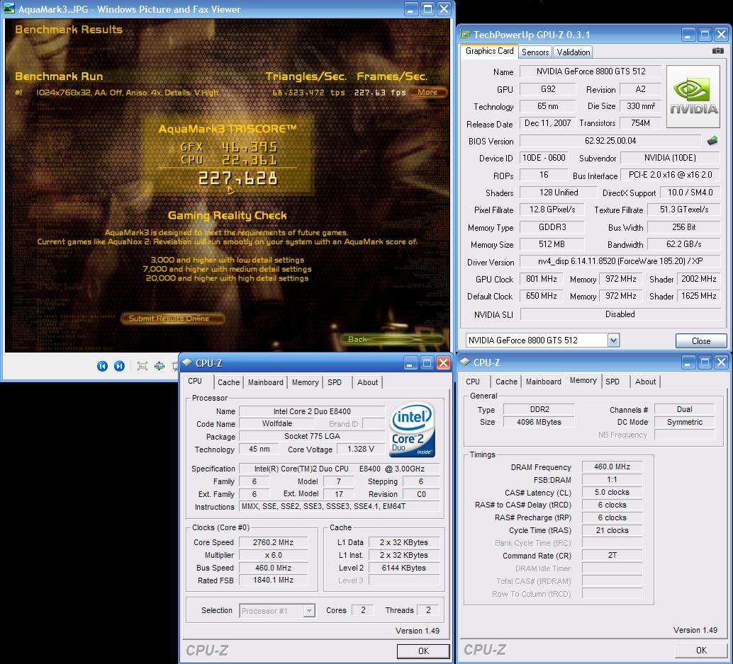The width and height of the screenshot is (733, 664).
Task: Click the Bandwidth value 62.2 GB/s
Action: click(x=683, y=244)
